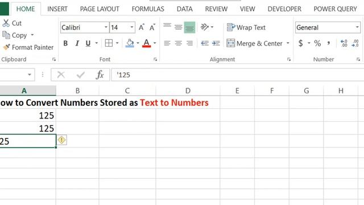Set Middle Align for the cell

178,27
